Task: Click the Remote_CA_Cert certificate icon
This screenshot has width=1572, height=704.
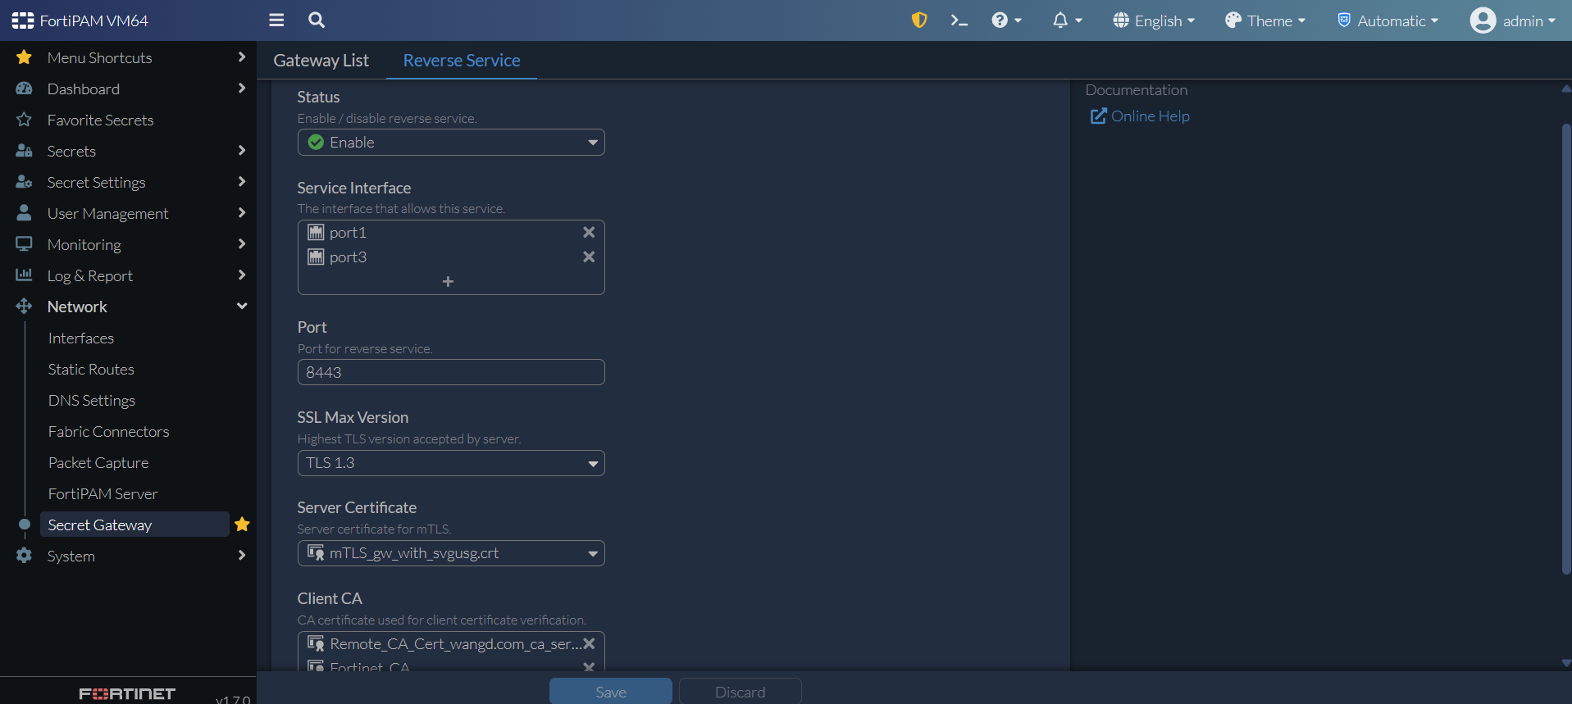Action: click(x=316, y=644)
